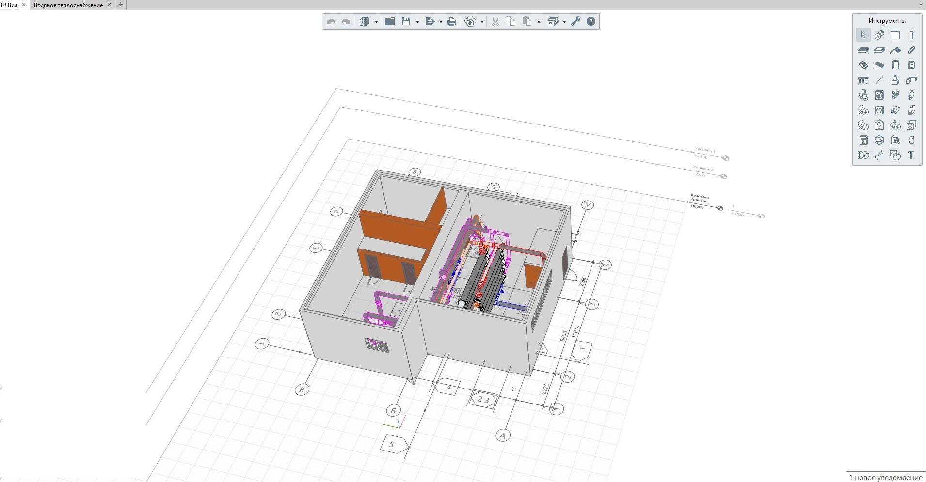The width and height of the screenshot is (926, 482).
Task: Open the 1 новое уведомление notification
Action: [886, 477]
